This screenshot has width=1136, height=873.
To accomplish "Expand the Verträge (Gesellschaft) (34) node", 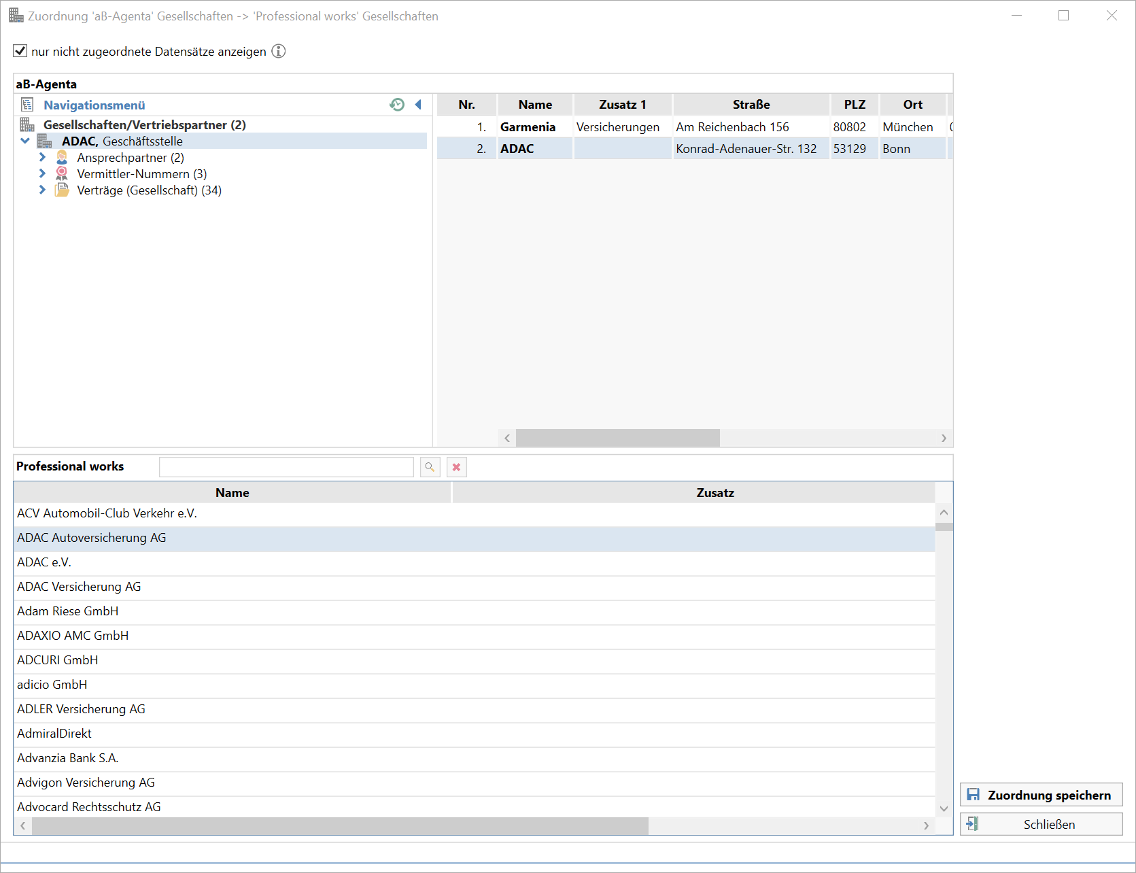I will pyautogui.click(x=42, y=190).
